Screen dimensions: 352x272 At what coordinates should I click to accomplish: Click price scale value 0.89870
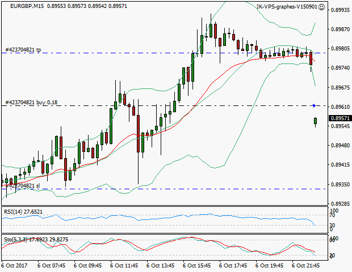click(x=340, y=29)
